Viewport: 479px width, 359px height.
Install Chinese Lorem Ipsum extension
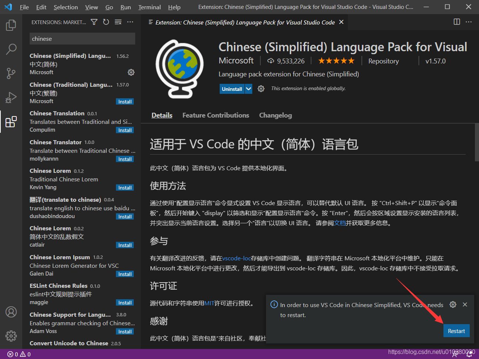[x=125, y=274]
